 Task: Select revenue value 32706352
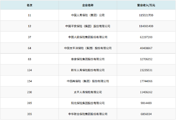tap(146, 59)
